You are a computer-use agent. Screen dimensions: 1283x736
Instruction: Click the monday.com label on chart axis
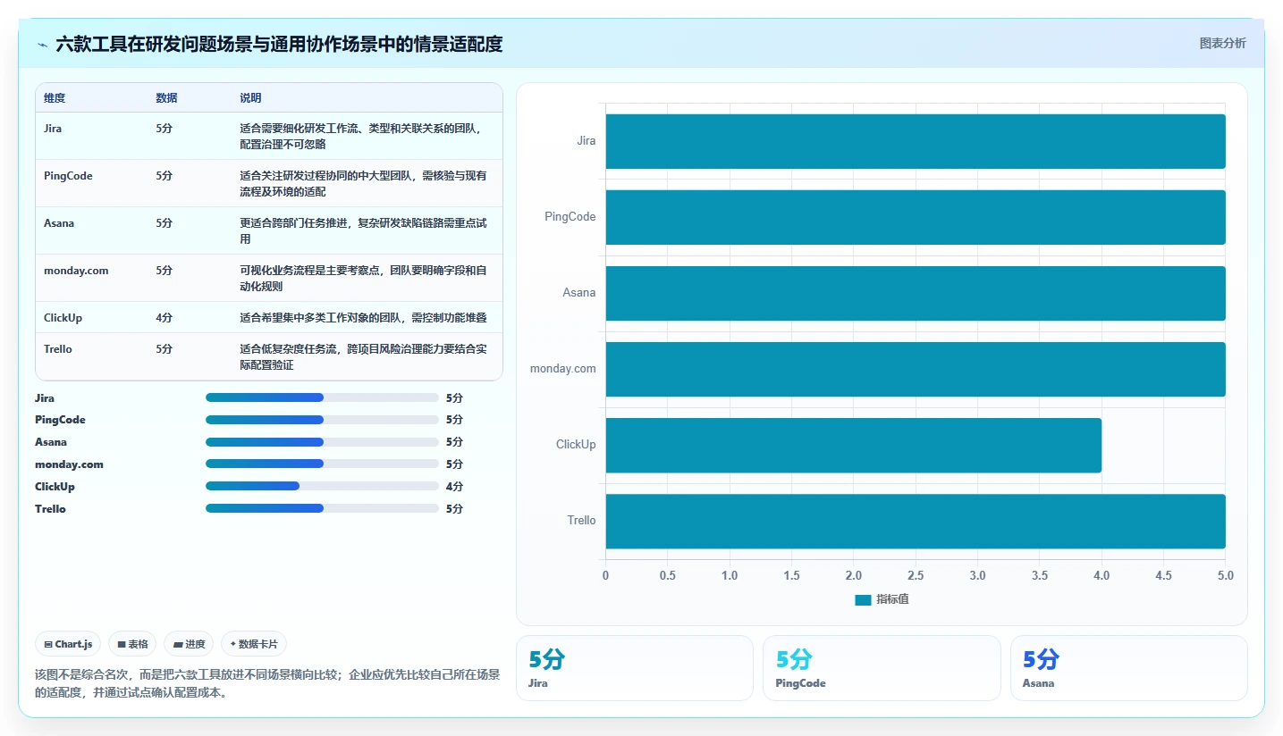563,369
